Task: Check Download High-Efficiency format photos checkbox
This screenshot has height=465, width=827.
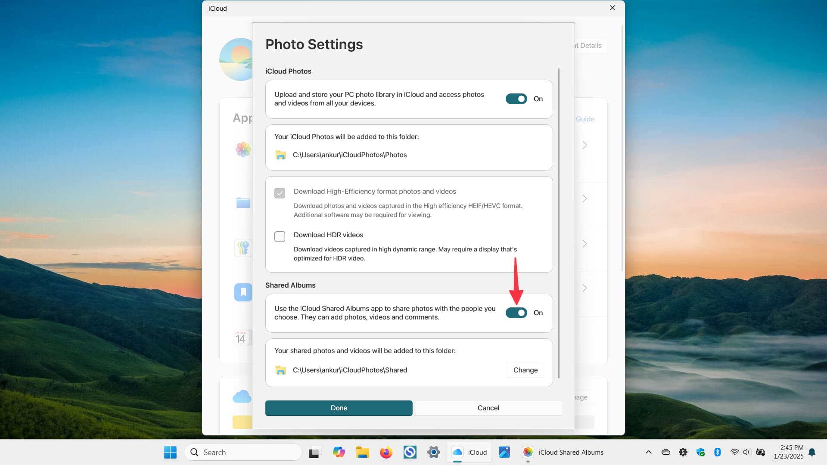Action: coord(280,193)
